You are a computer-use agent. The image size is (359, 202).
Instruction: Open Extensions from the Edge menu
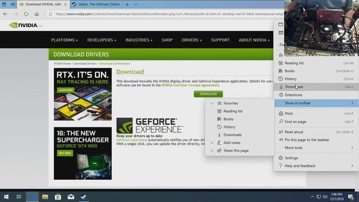316,95
